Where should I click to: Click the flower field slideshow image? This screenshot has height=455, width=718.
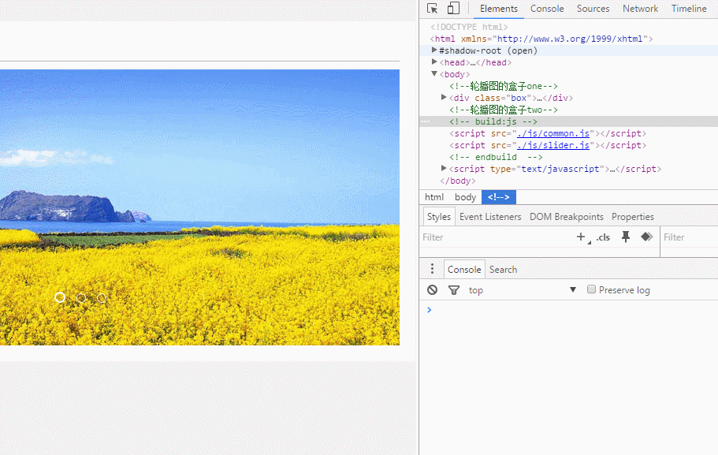199,207
